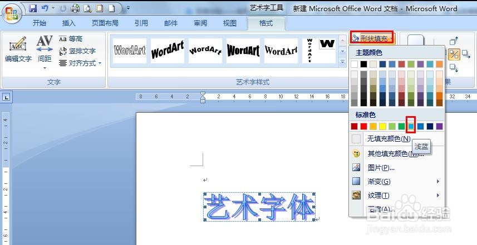Pick dark blue standard color swatch
The width and height of the screenshot is (477, 245).
[x=430, y=126]
